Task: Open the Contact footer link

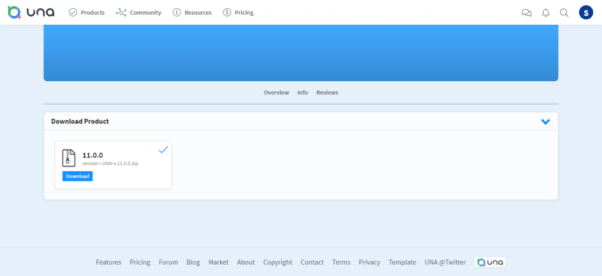Action: (x=312, y=262)
